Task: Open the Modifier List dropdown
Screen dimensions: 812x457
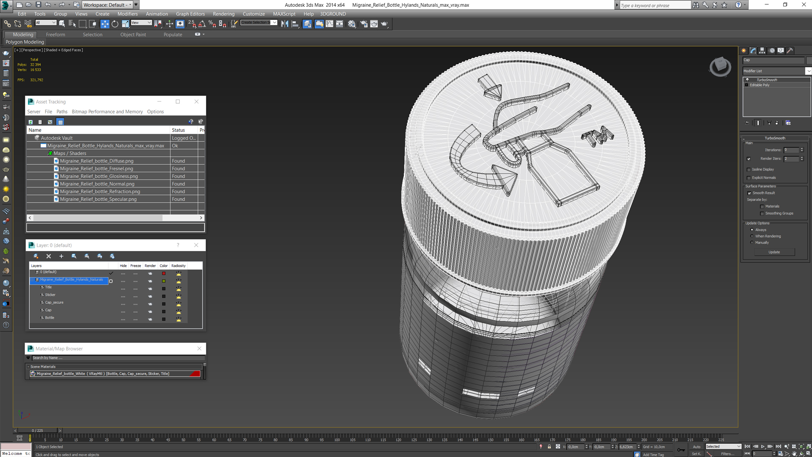Action: click(808, 71)
